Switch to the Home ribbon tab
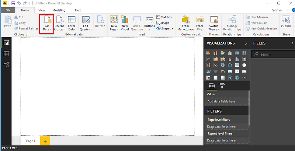The image size is (295, 151). pos(25,10)
